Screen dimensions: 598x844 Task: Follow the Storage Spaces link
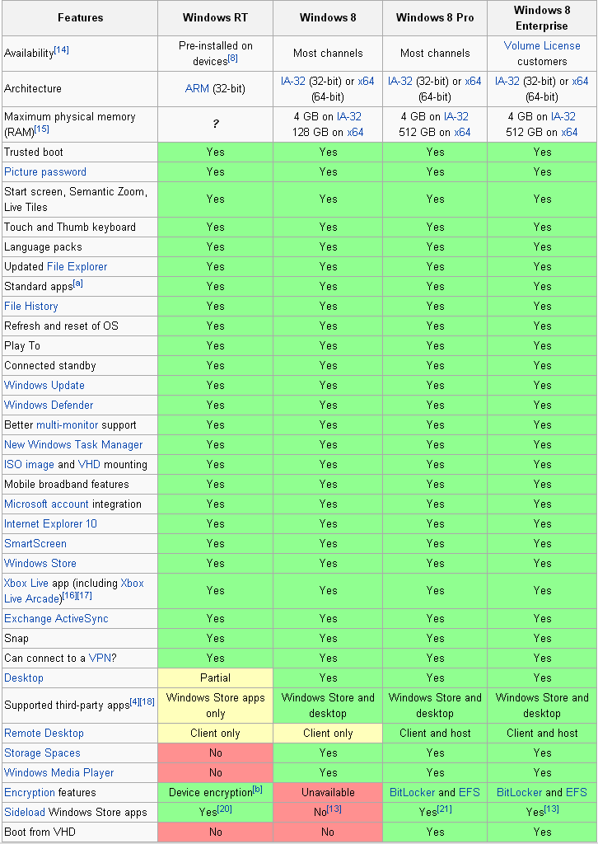(43, 753)
